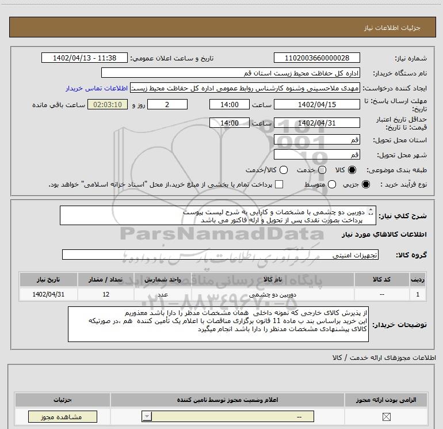Click the remaining days field showing 2
443x429 pixels.
[x=167, y=104]
